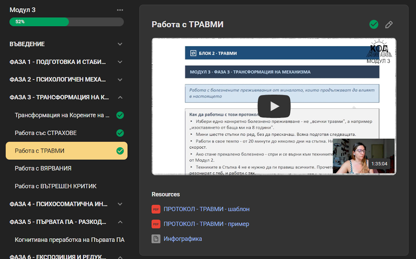The image size is (416, 259).
Task: Click the ФАЗА 4 - ПСИХОСОМАТИЧНА ИН... title
Action: [58, 204]
